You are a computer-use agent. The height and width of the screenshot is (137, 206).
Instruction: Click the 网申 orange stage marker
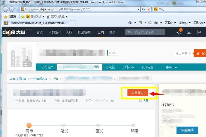coord(29,125)
